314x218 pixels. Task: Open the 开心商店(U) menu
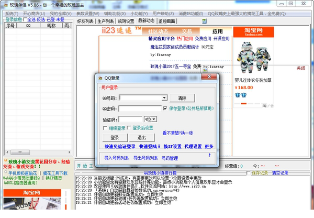point(34,14)
